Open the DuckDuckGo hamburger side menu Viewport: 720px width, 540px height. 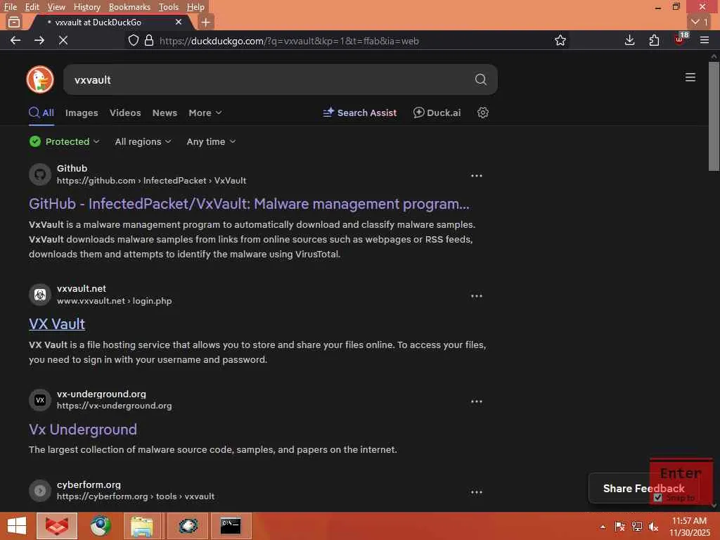[x=690, y=77]
